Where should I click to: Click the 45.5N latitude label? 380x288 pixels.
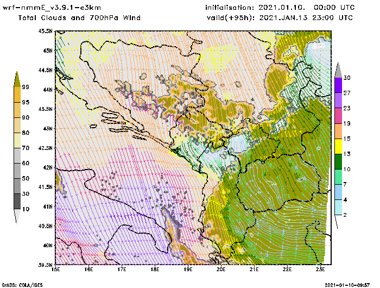pos(45,31)
